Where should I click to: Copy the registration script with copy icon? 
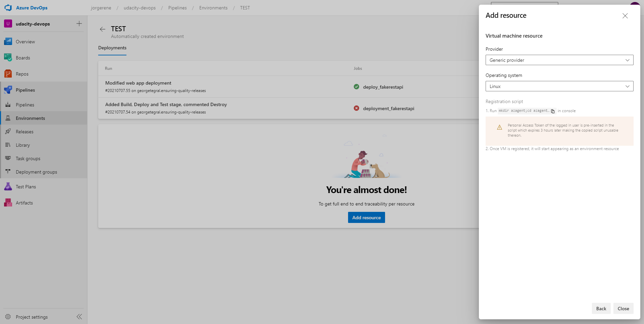coord(553,111)
